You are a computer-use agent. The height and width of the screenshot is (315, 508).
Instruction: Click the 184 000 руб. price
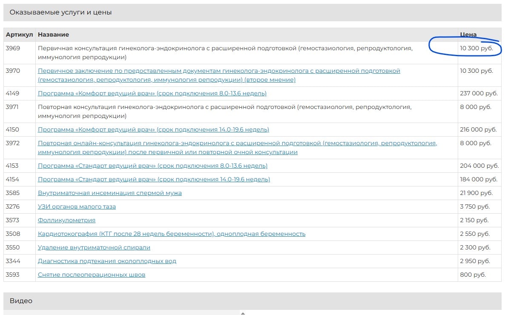point(479,179)
